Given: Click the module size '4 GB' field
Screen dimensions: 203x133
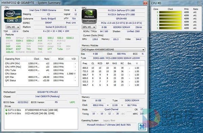Looking at the screenshot, I should tap(95, 54).
